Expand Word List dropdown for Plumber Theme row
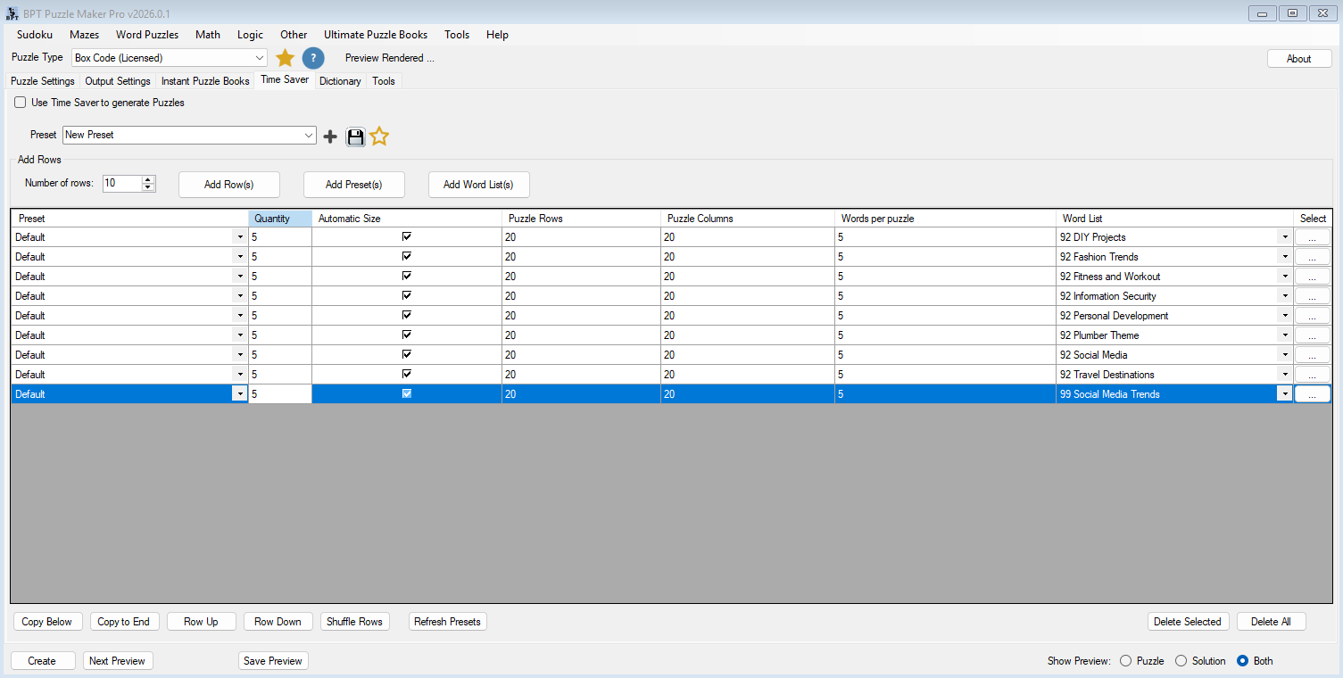Viewport: 1343px width, 678px height. tap(1285, 335)
